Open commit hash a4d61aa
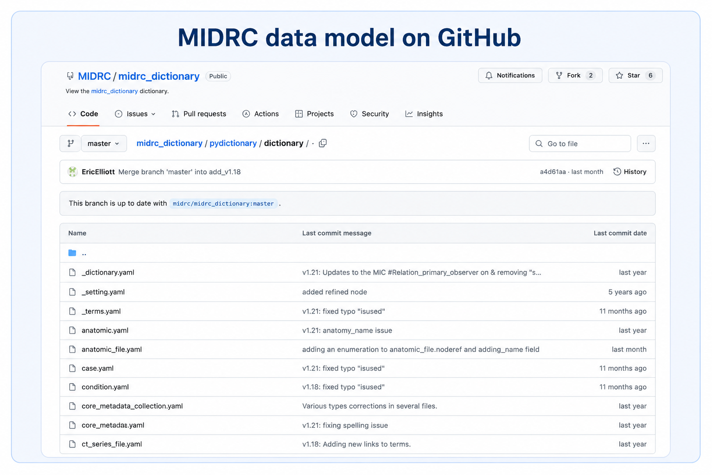712x475 pixels. 553,172
